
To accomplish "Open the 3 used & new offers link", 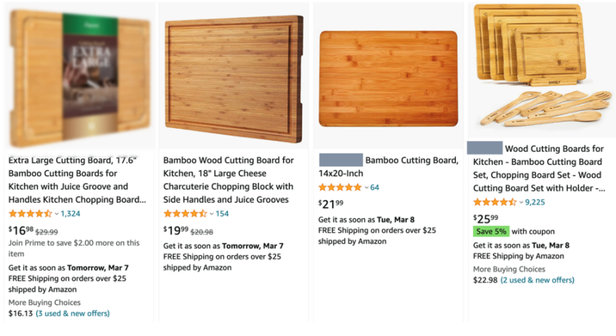I will (x=73, y=313).
